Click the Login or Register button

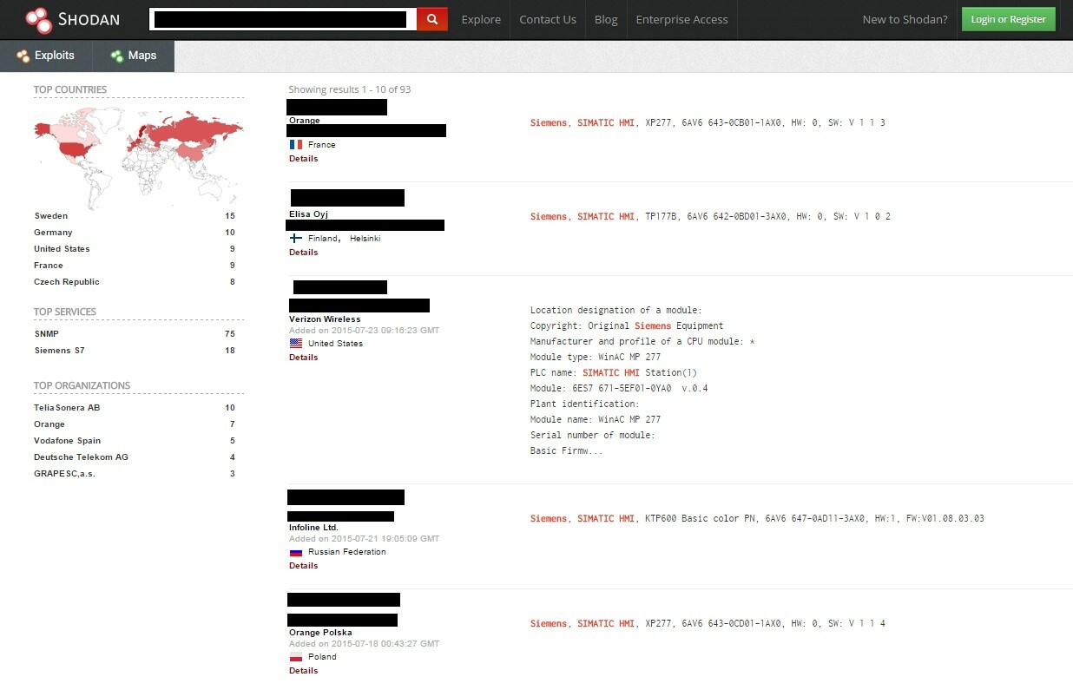[x=1008, y=19]
